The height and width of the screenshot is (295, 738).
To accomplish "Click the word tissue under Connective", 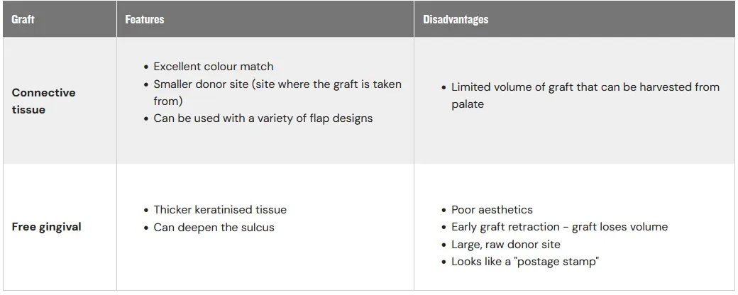I will [x=28, y=110].
